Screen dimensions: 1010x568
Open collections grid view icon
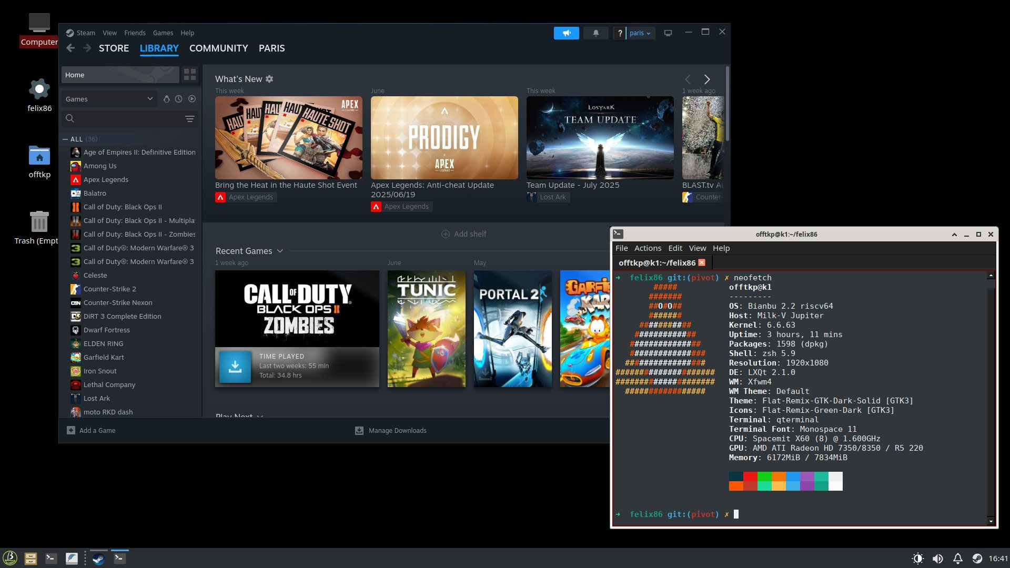click(x=190, y=75)
